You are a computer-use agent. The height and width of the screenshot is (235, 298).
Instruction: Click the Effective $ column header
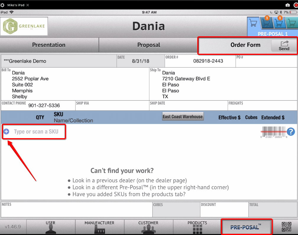(229, 117)
